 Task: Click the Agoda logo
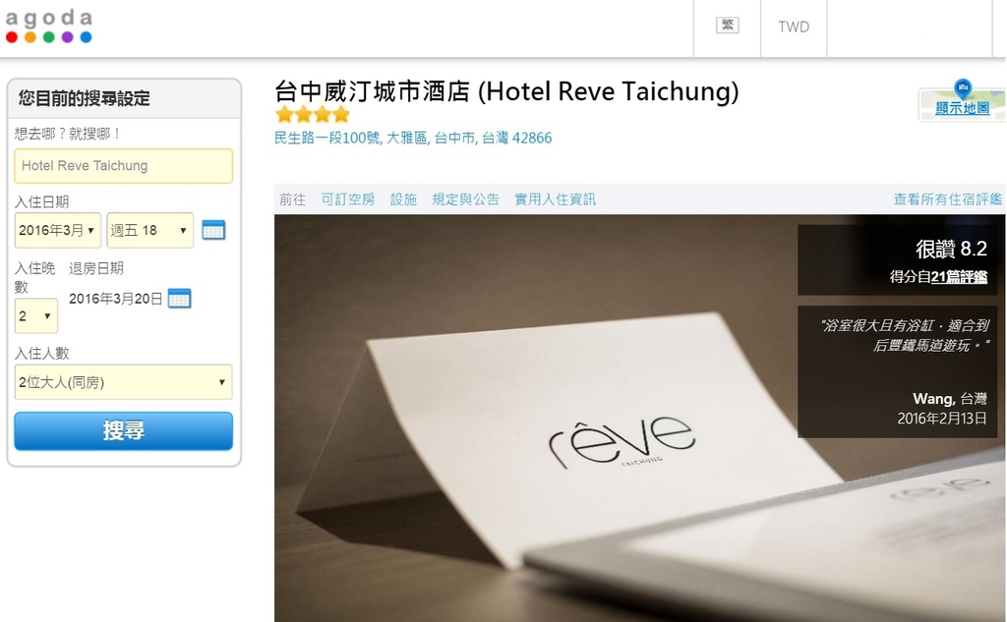point(49,27)
